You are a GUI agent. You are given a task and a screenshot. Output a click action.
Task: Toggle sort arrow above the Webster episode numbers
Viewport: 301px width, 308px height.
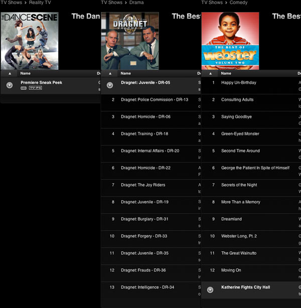point(210,73)
